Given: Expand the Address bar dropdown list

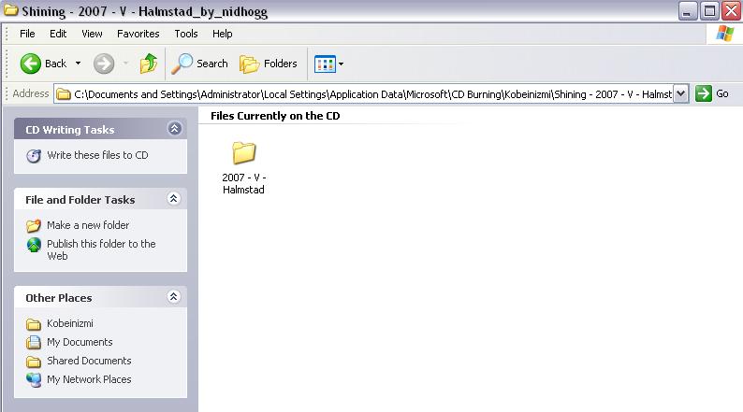Looking at the screenshot, I should click(681, 93).
